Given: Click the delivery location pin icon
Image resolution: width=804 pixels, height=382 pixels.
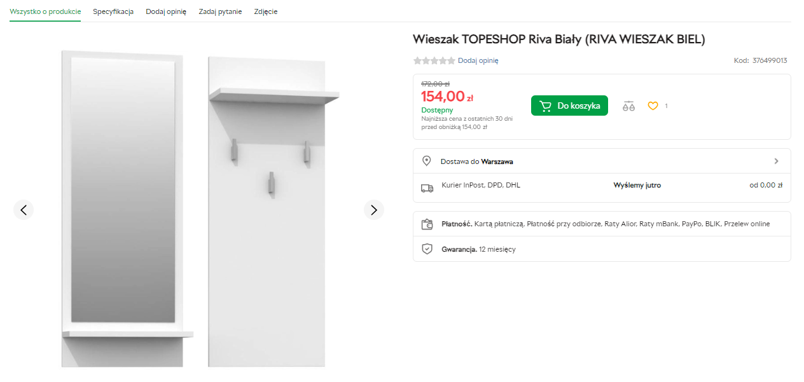Looking at the screenshot, I should pyautogui.click(x=427, y=161).
